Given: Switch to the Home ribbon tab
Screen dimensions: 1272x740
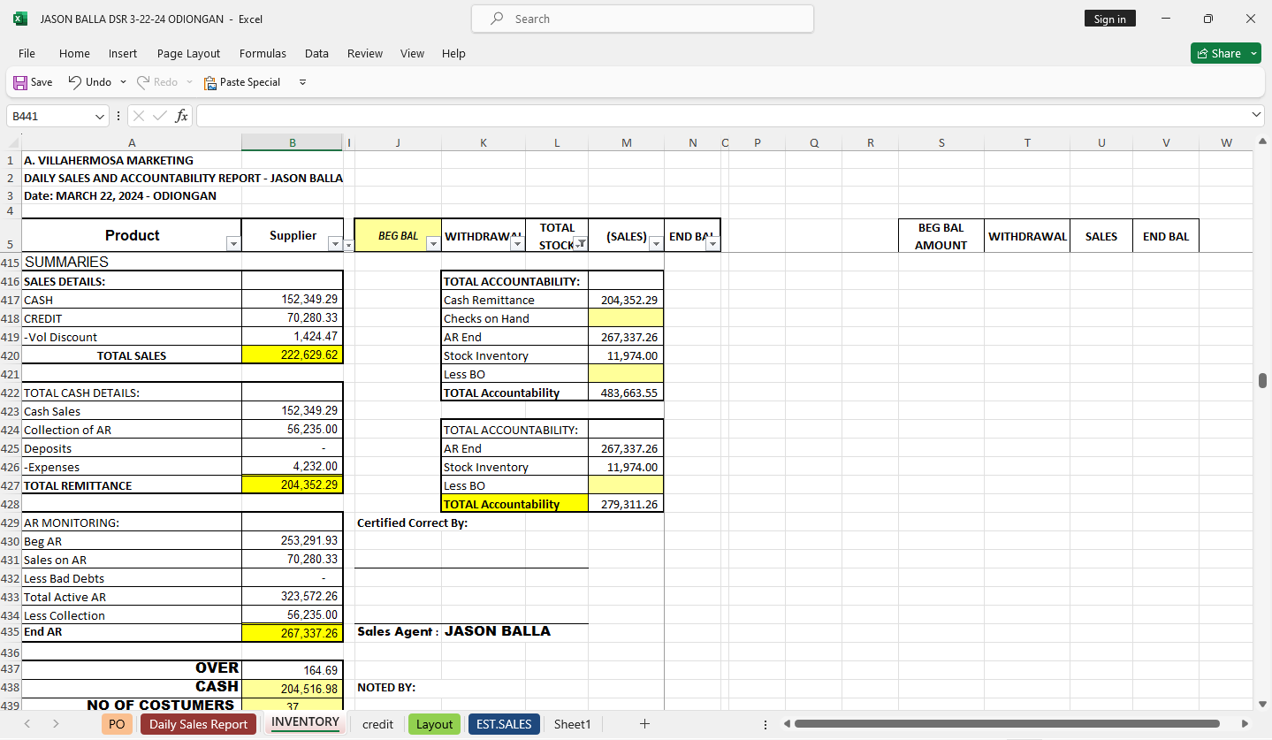Looking at the screenshot, I should 74,54.
